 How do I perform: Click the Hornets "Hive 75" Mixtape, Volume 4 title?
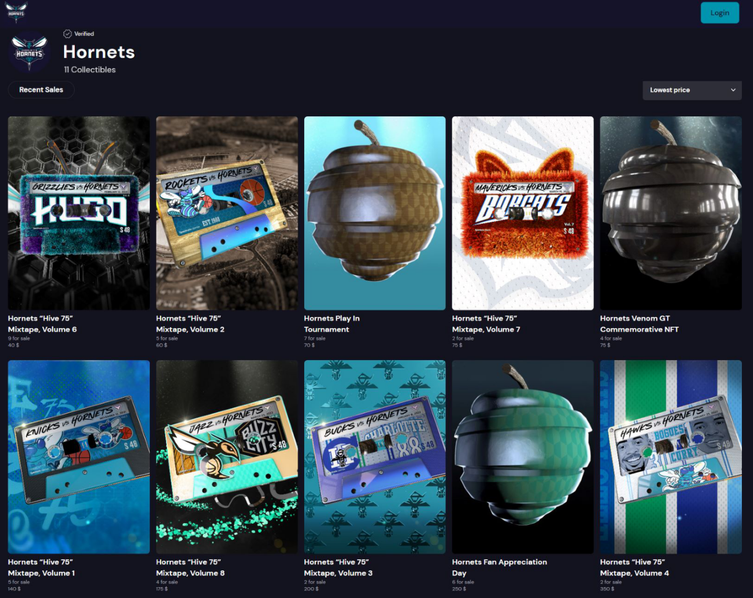tap(634, 567)
